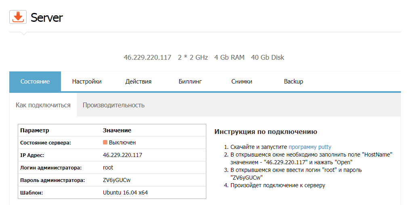
Task: Switch to the Настройки tab
Action: tap(86, 82)
